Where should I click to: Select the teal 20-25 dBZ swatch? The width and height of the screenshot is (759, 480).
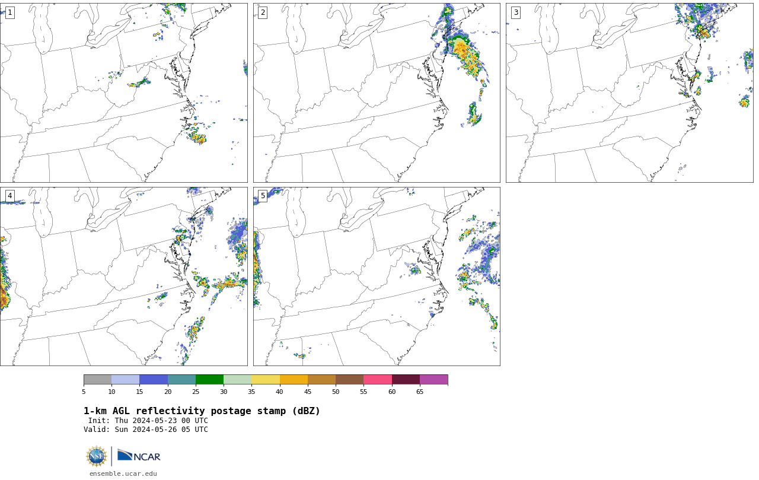181,380
